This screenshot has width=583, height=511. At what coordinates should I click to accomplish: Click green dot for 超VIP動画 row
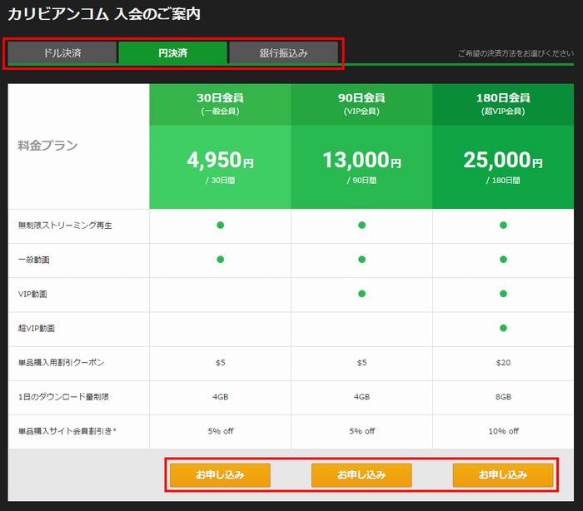coord(503,328)
